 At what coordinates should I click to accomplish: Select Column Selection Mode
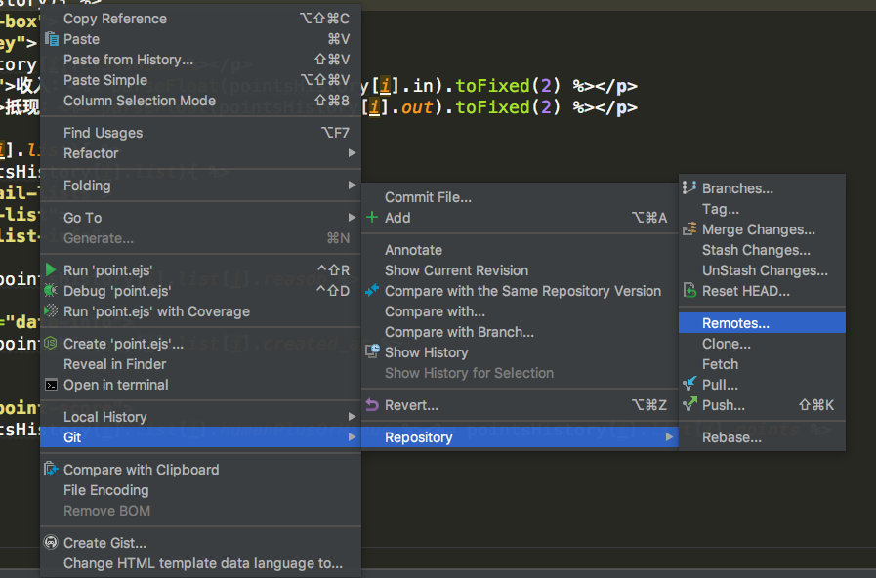(140, 101)
